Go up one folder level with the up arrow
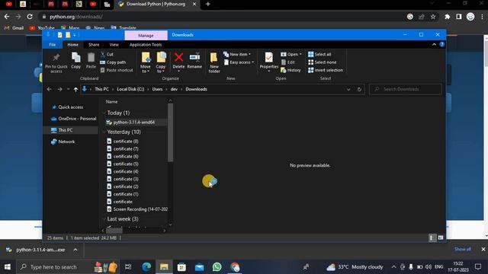Viewport: 488px width, 274px height. [x=75, y=89]
